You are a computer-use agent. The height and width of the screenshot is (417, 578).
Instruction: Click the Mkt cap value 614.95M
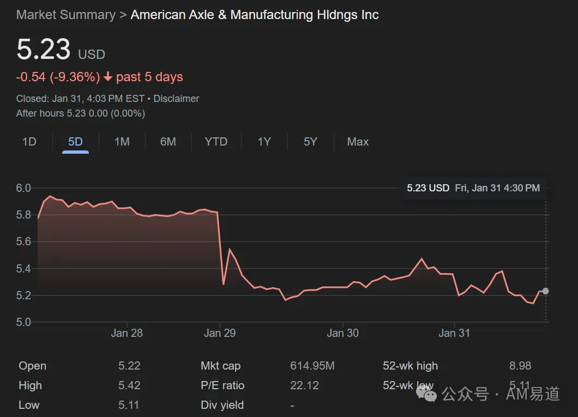click(312, 366)
